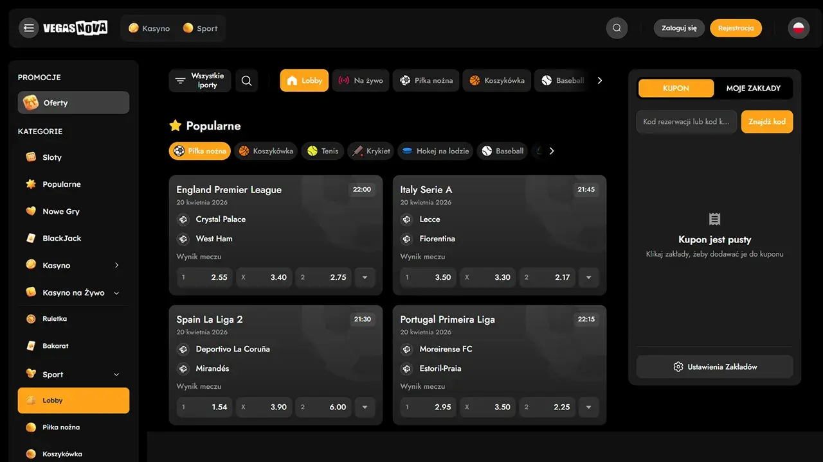Viewport: 823px width, 462px height.
Task: Pick draw odds 3.30 for Lecce match
Action: [x=488, y=278]
